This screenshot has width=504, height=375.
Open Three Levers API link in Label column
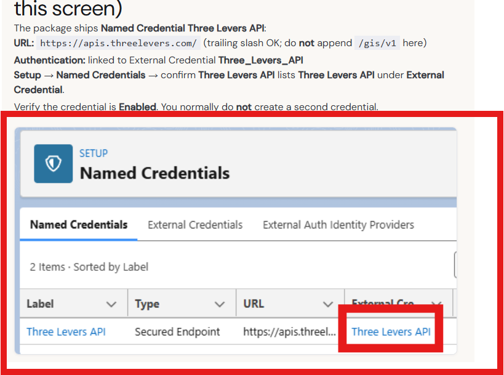coord(66,331)
